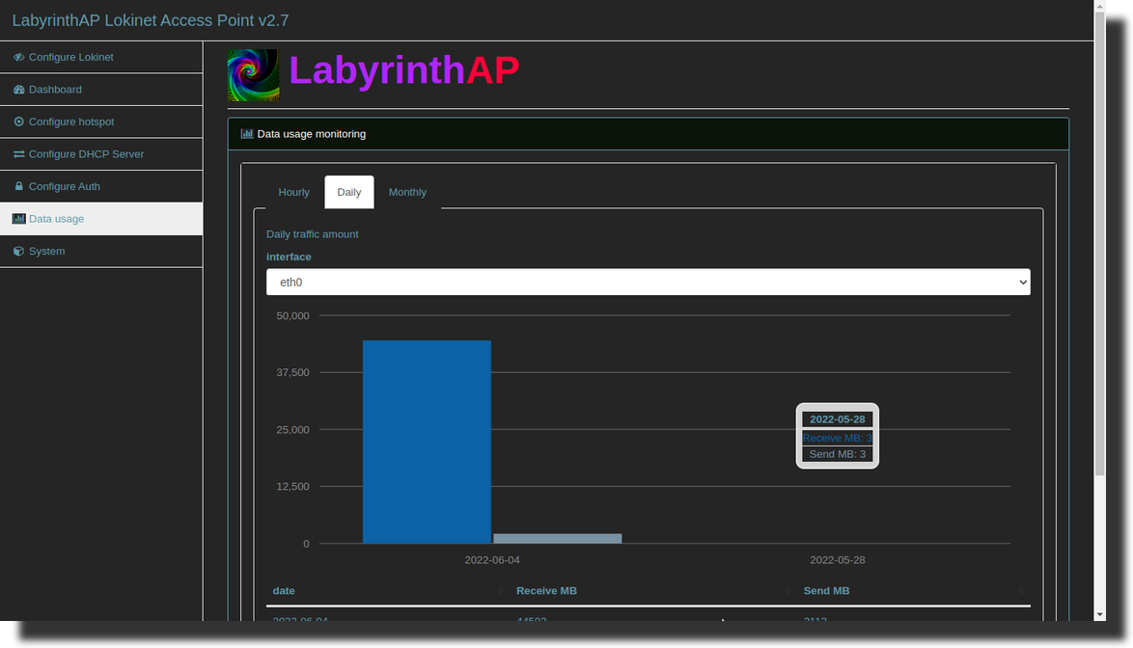Viewport: 1133px width, 648px height.
Task: Open the eth0 interface dropdown
Action: tap(649, 283)
